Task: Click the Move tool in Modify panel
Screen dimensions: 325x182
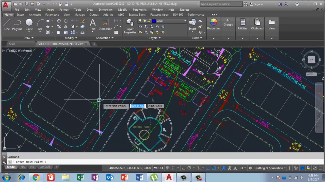Action: coord(59,21)
